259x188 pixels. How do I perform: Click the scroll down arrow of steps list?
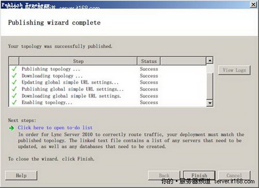click(210, 103)
